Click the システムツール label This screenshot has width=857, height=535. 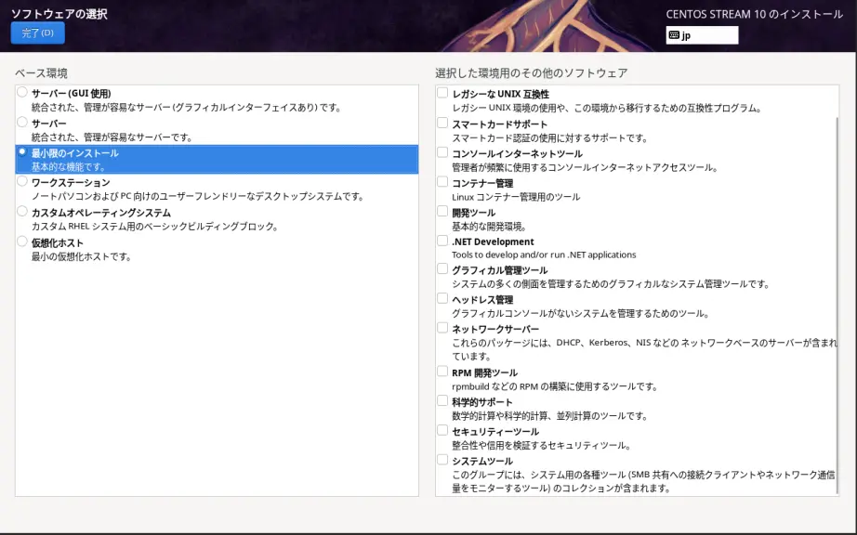tap(482, 462)
